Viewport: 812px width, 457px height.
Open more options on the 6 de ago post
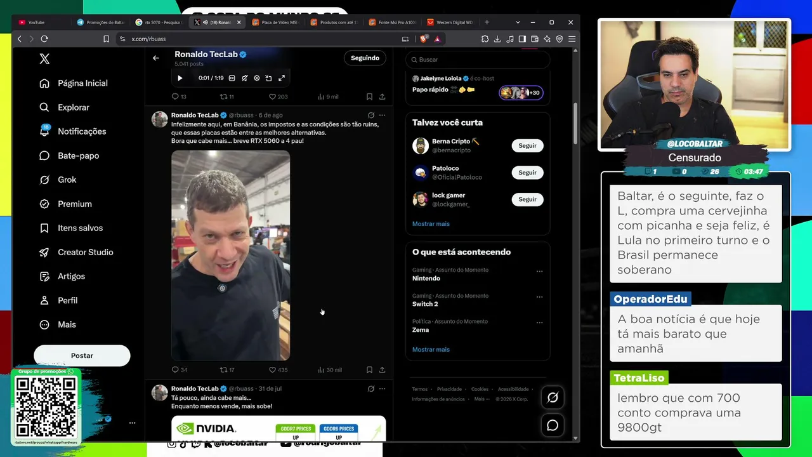click(382, 115)
